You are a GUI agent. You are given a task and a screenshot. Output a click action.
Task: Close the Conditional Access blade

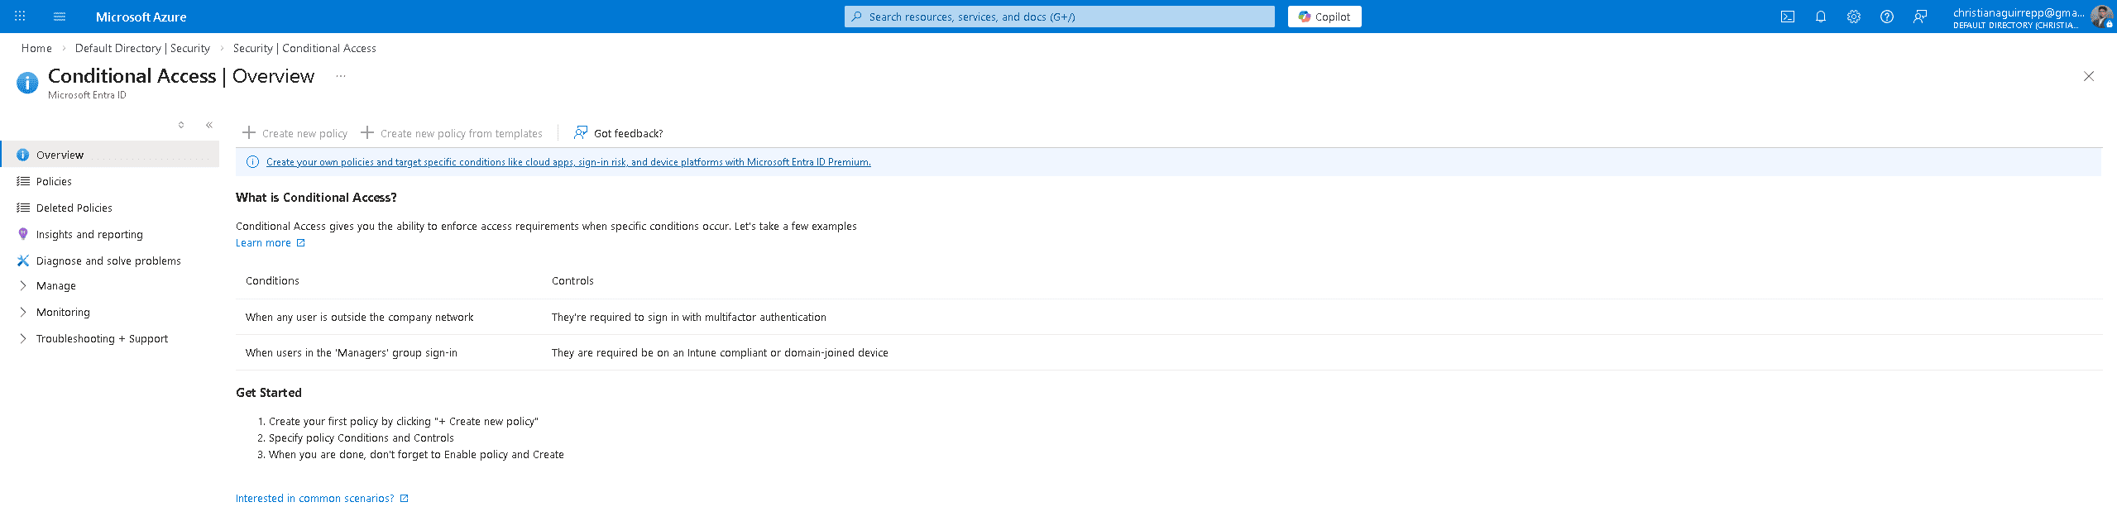(2089, 76)
